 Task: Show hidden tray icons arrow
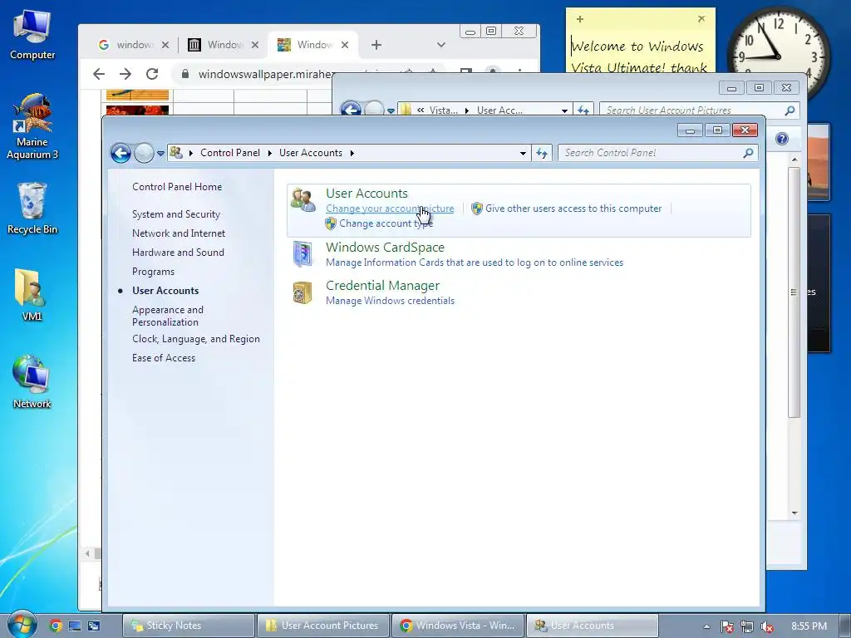[x=706, y=626]
